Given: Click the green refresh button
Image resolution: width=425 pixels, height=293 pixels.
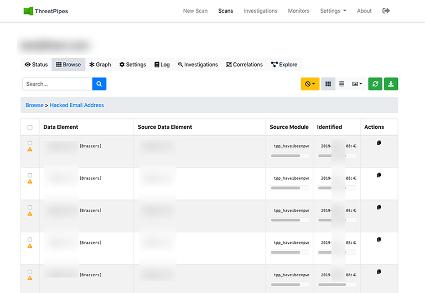Looking at the screenshot, I should click(x=375, y=84).
